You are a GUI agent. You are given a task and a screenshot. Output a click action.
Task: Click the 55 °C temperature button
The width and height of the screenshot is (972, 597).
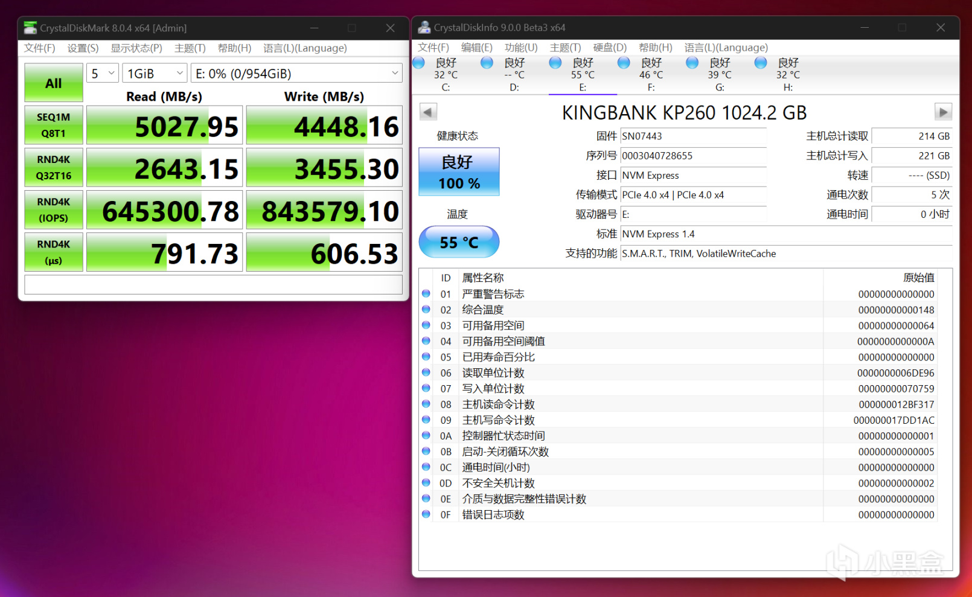coord(459,242)
